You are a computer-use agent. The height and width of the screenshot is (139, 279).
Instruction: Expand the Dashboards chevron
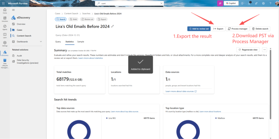[41, 42]
